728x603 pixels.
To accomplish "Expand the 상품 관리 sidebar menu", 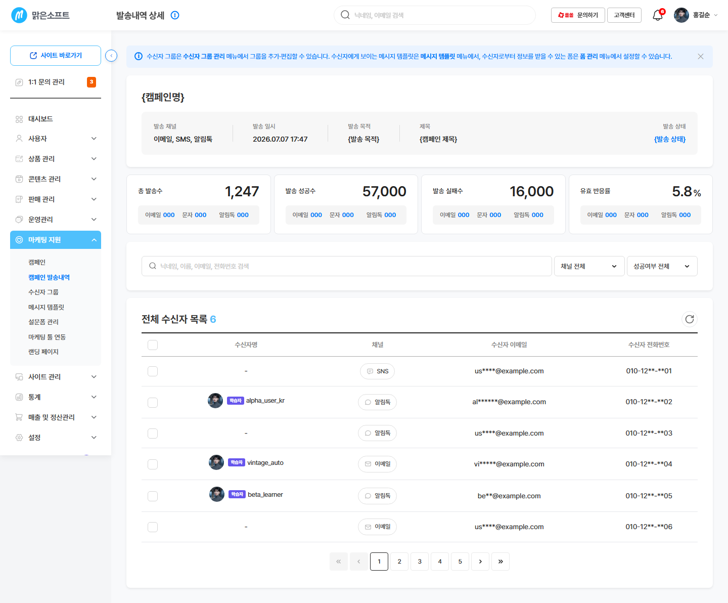I will 56,159.
